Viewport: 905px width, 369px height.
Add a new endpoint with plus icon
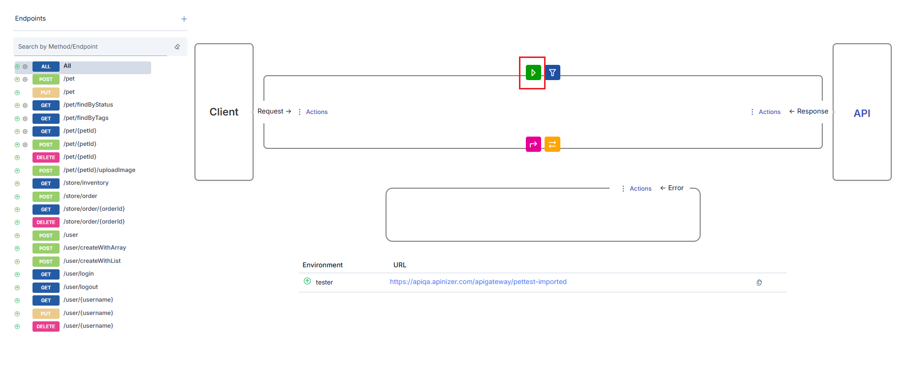point(184,19)
